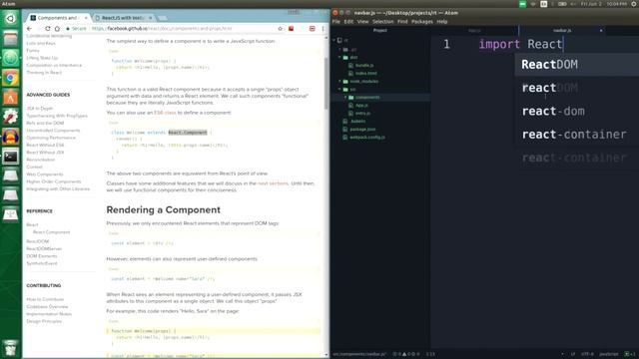Open Atom Packages menu
The image size is (639, 359).
point(421,22)
